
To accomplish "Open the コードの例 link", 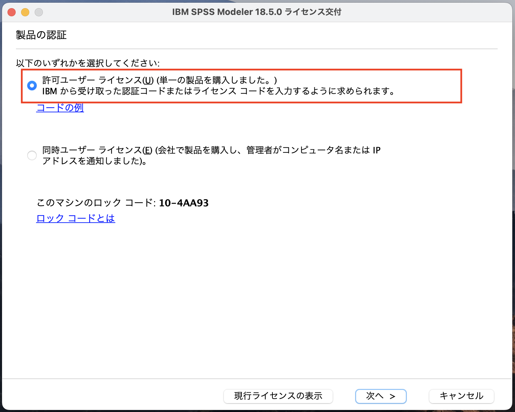I will pyautogui.click(x=60, y=108).
